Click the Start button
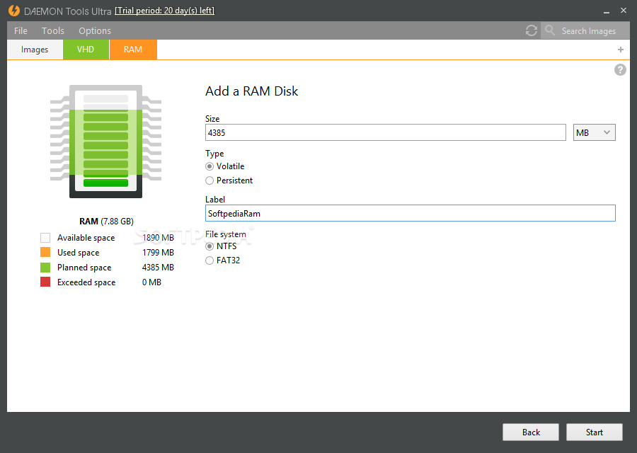This screenshot has height=453, width=637. click(x=594, y=432)
